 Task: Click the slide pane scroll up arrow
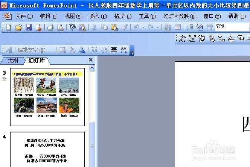tap(92, 68)
